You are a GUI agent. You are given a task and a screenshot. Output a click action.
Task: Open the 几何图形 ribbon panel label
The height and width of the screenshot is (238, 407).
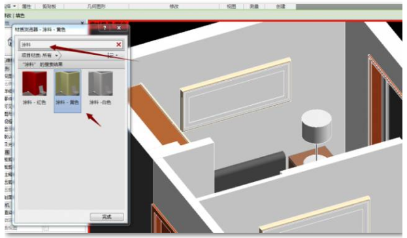pos(96,7)
